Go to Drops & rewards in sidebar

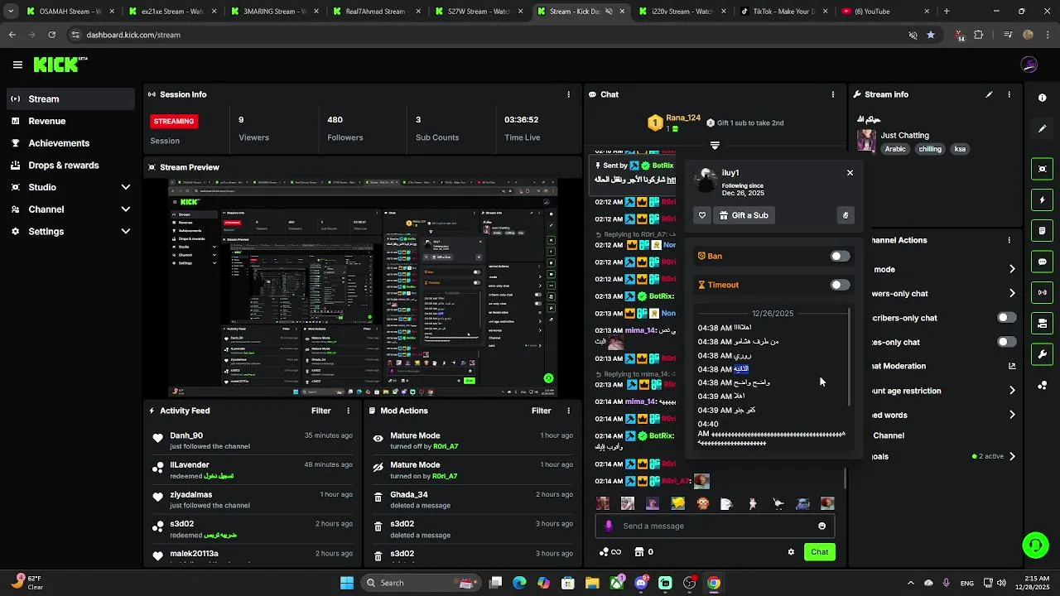point(70,165)
